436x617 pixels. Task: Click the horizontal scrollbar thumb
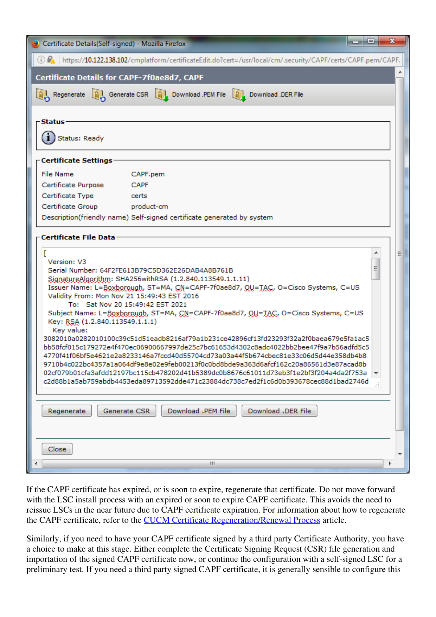(x=212, y=464)
